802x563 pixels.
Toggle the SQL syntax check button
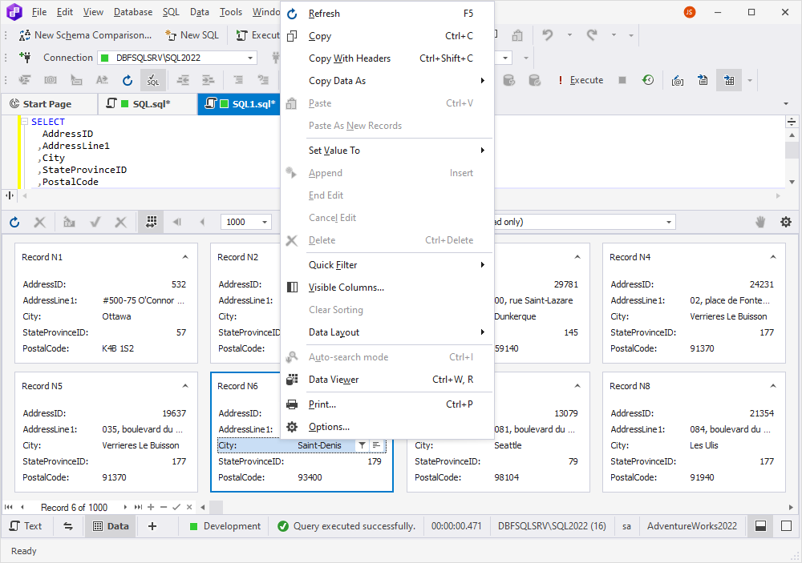point(152,80)
